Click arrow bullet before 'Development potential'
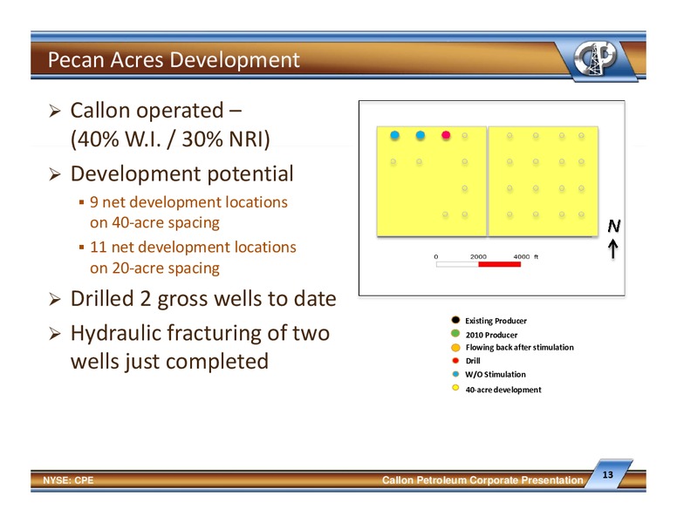 54,174
